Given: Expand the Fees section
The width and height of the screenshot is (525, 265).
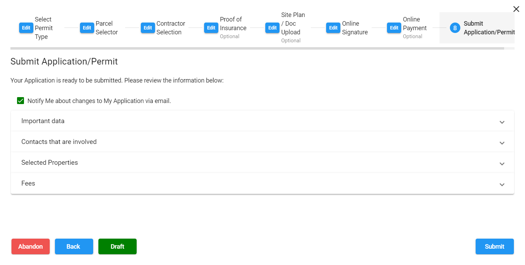Looking at the screenshot, I should tap(262, 183).
